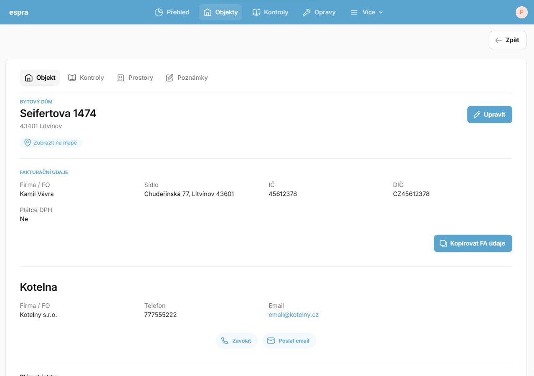This screenshot has width=534, height=376.
Task: Click the edit note icon in Poznámky tab
Action: click(170, 78)
